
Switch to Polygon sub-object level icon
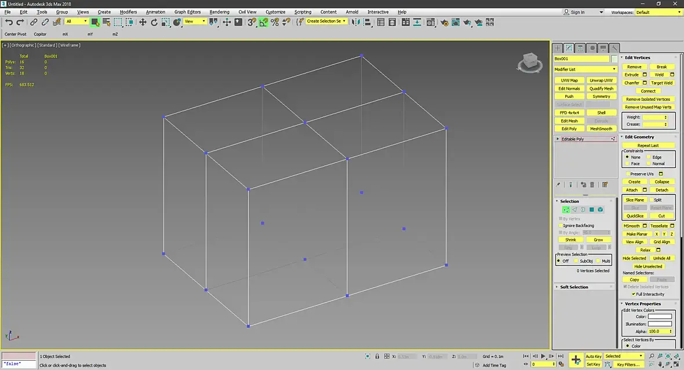[591, 210]
